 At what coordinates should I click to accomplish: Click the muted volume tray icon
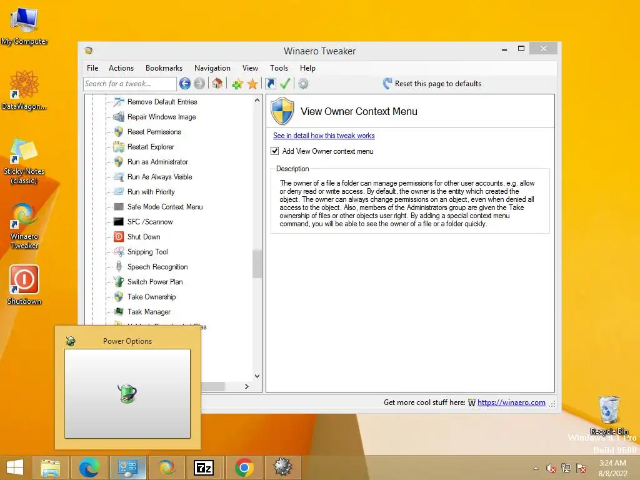551,468
